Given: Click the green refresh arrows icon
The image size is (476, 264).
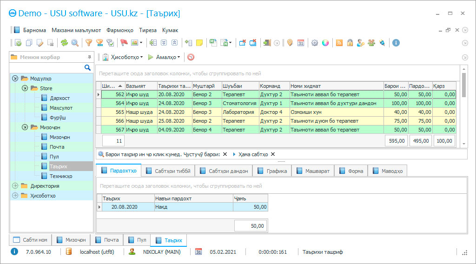Looking at the screenshot, I should 64,43.
